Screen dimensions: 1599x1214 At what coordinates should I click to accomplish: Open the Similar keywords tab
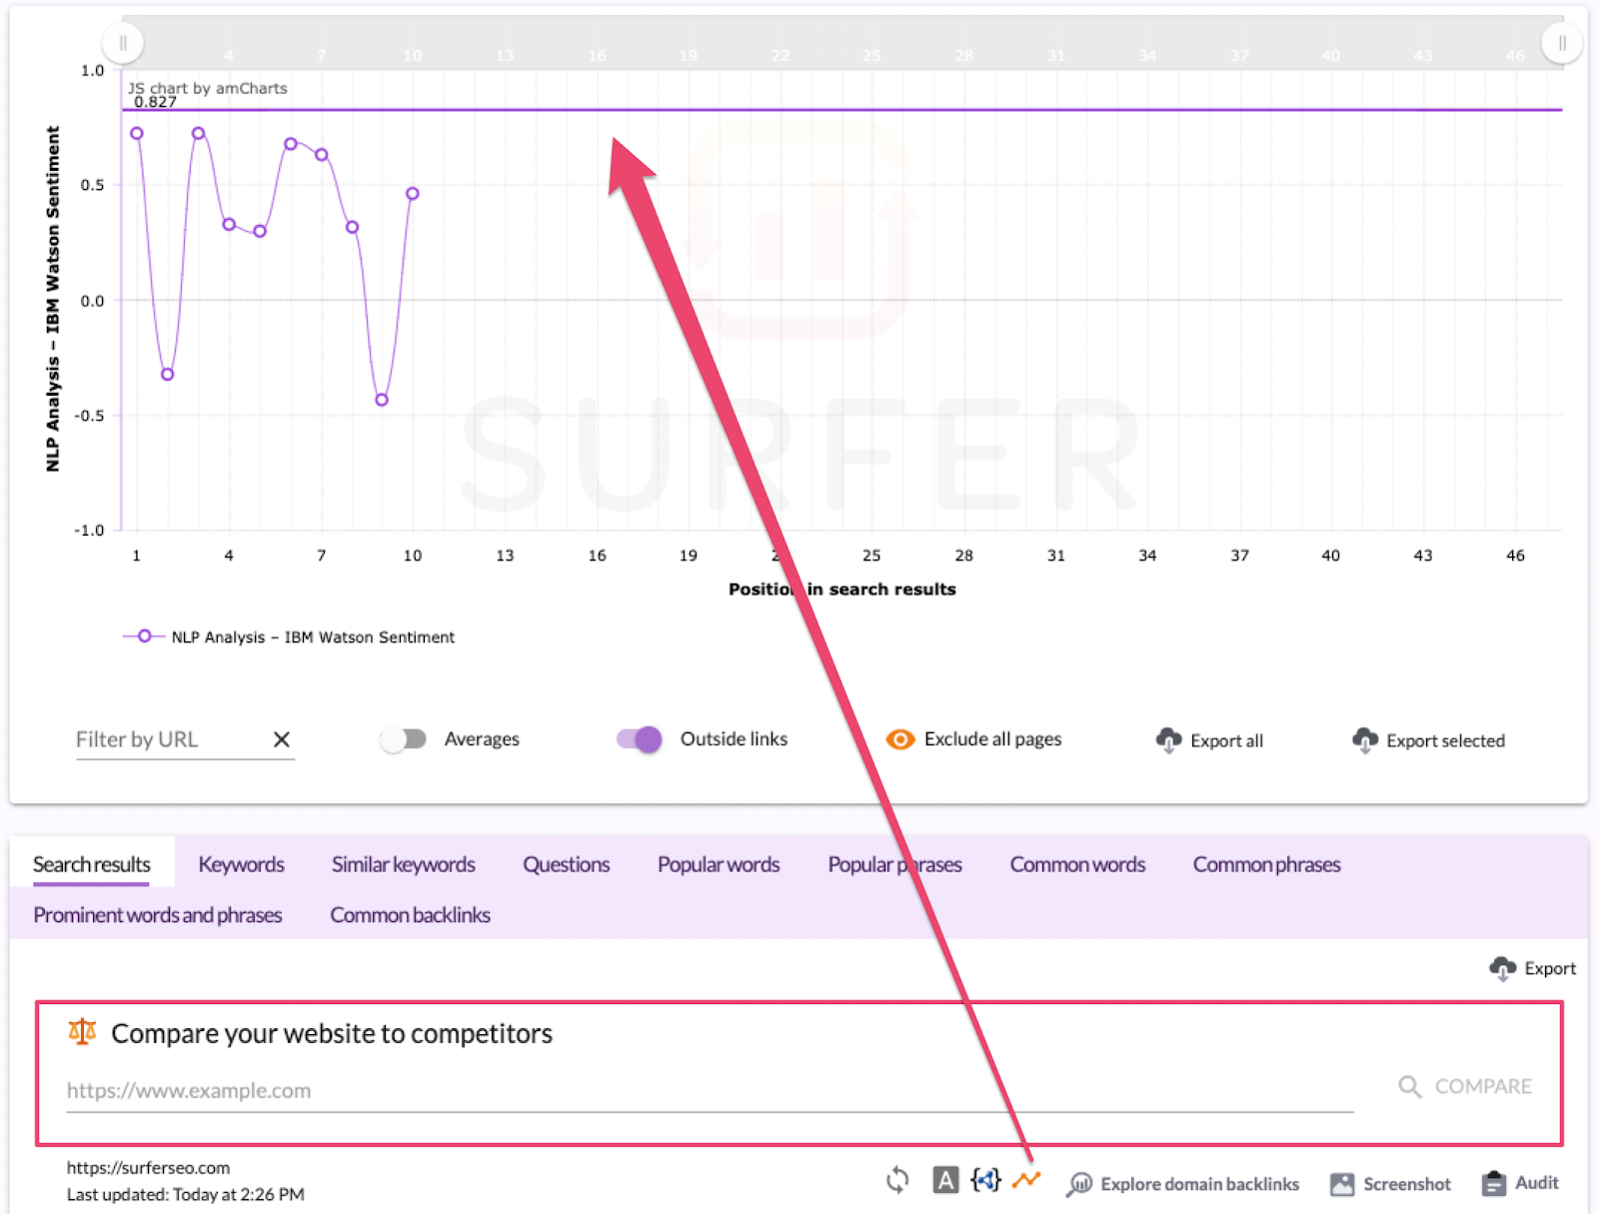tap(404, 864)
